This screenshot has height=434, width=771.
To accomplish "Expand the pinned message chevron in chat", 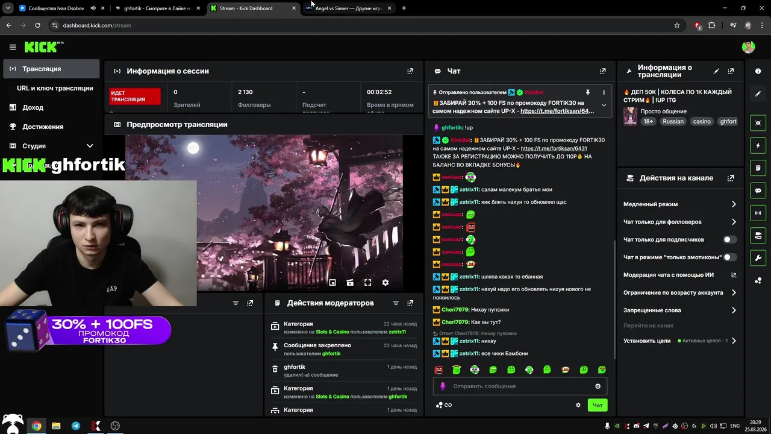I will click(604, 105).
